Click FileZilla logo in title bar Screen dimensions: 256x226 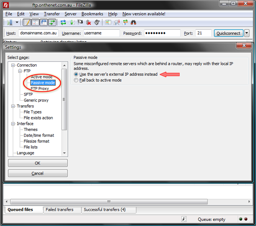[6, 5]
